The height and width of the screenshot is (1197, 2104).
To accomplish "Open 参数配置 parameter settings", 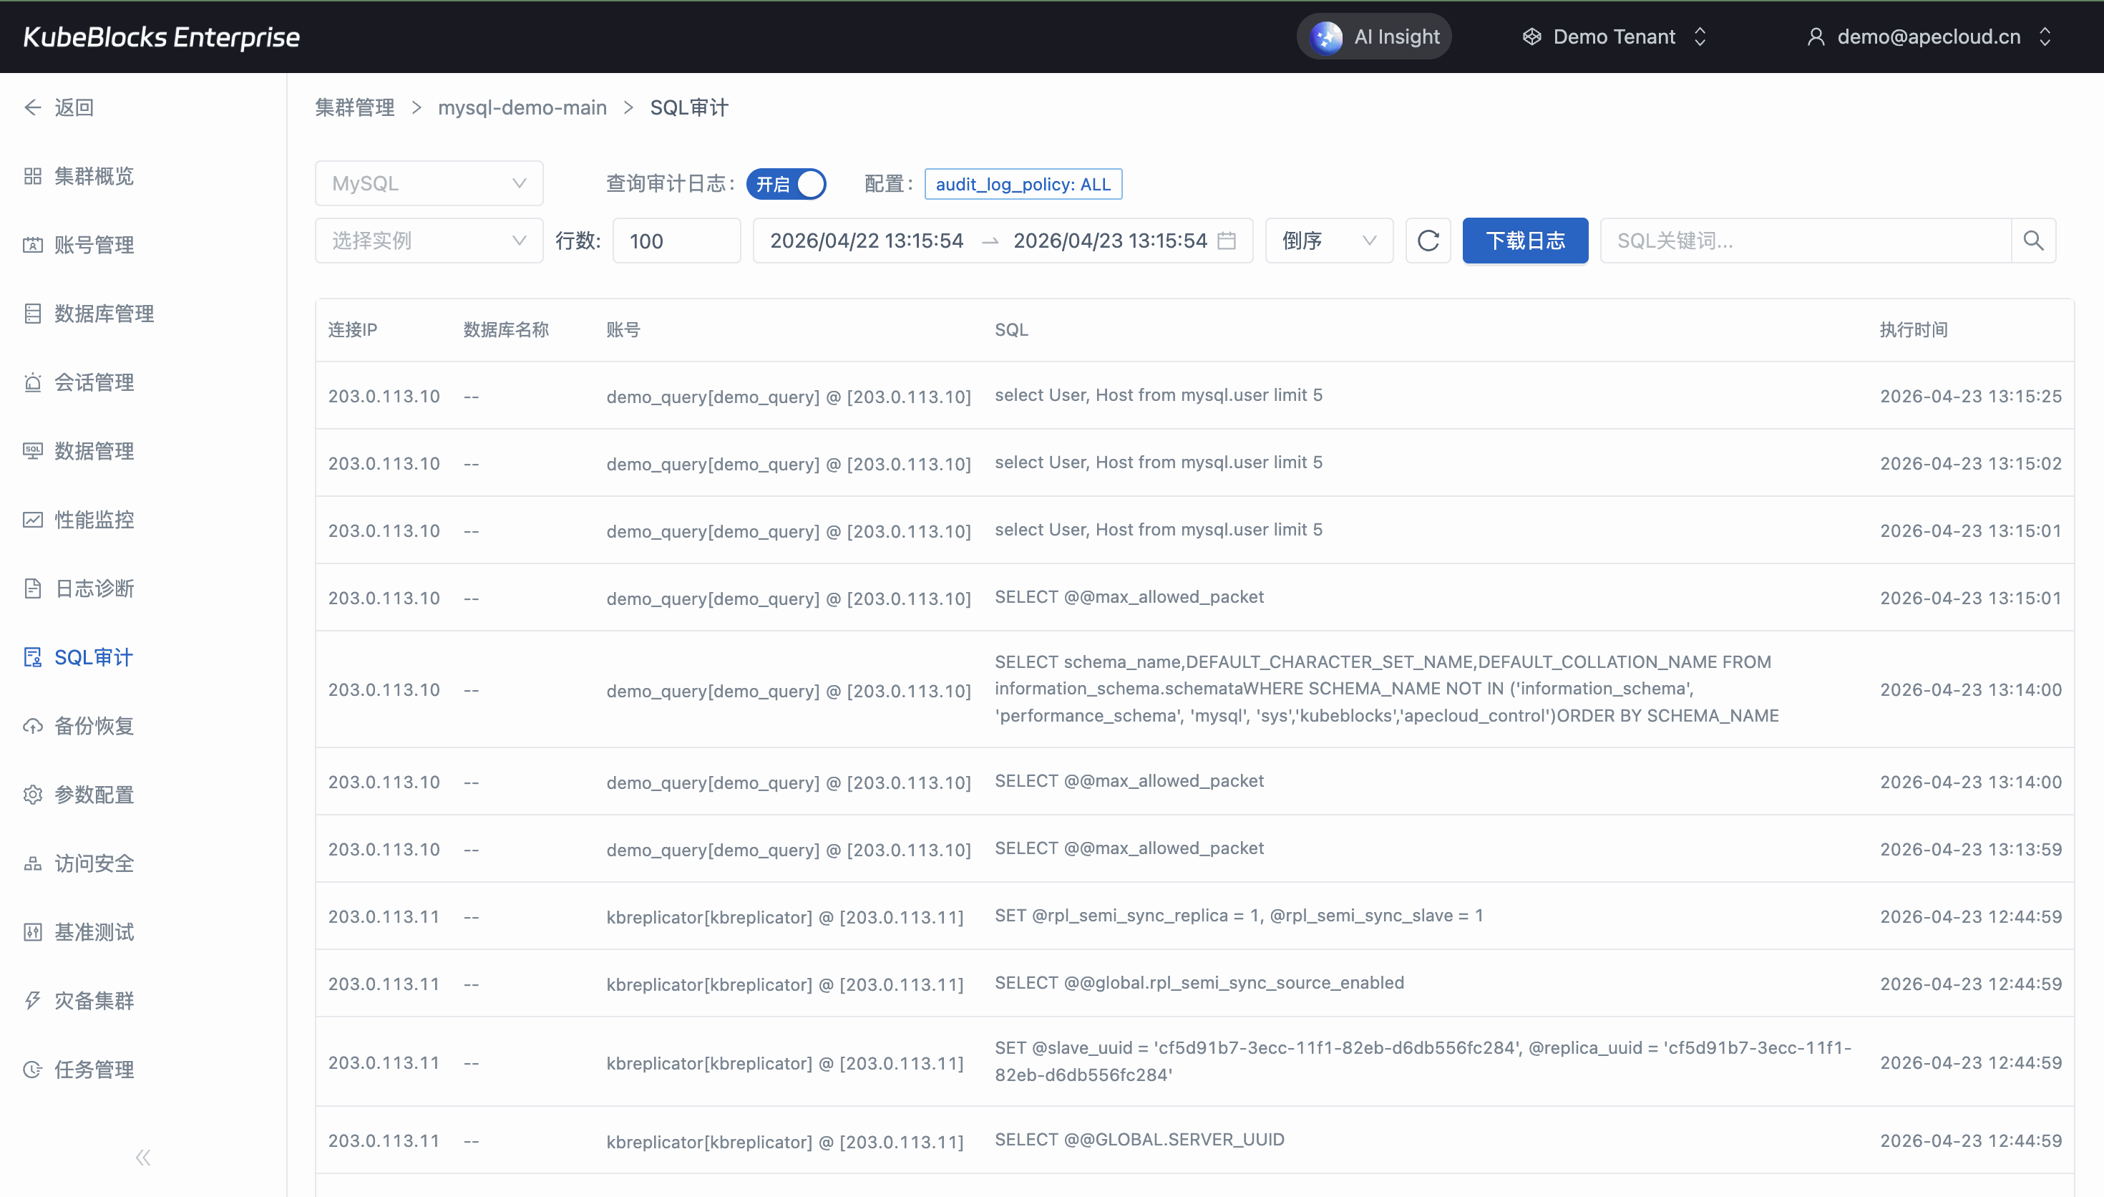I will tap(94, 795).
